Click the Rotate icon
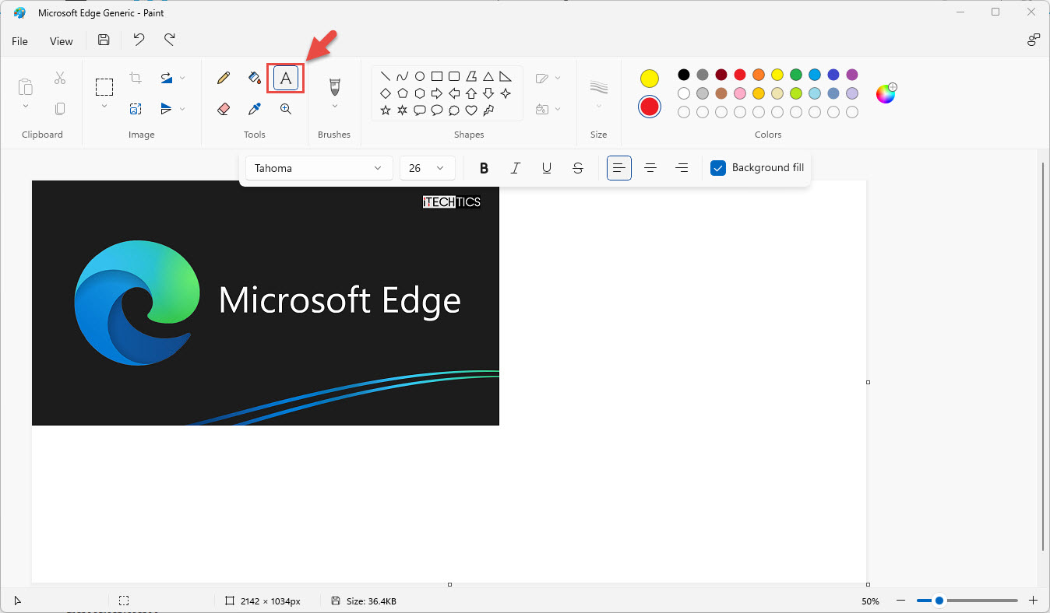Screen dimensions: 1050x613 [x=167, y=78]
